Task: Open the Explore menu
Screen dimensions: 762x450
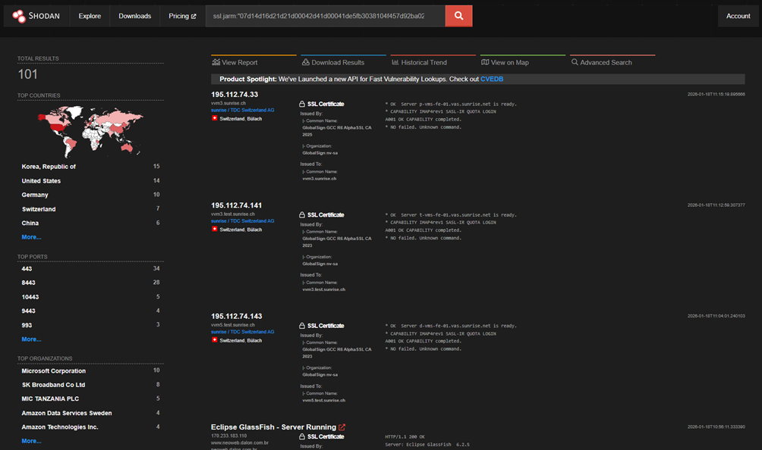Action: click(90, 16)
